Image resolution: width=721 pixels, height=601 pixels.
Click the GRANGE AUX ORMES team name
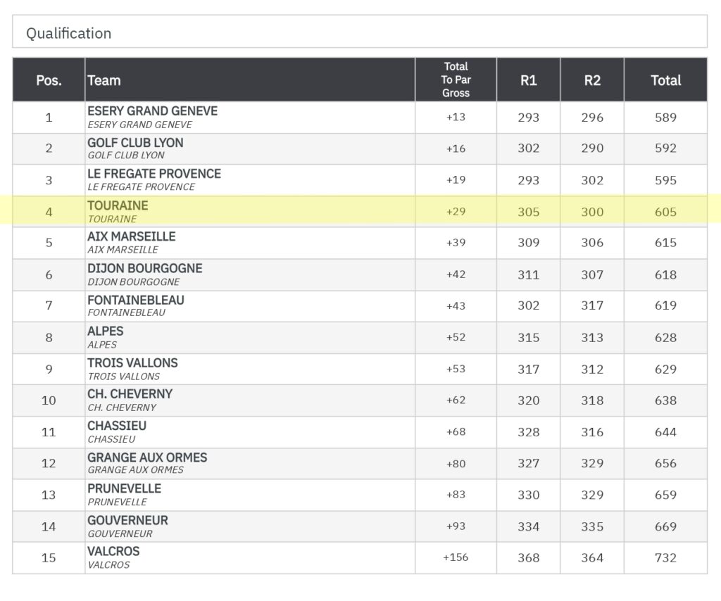click(x=147, y=457)
